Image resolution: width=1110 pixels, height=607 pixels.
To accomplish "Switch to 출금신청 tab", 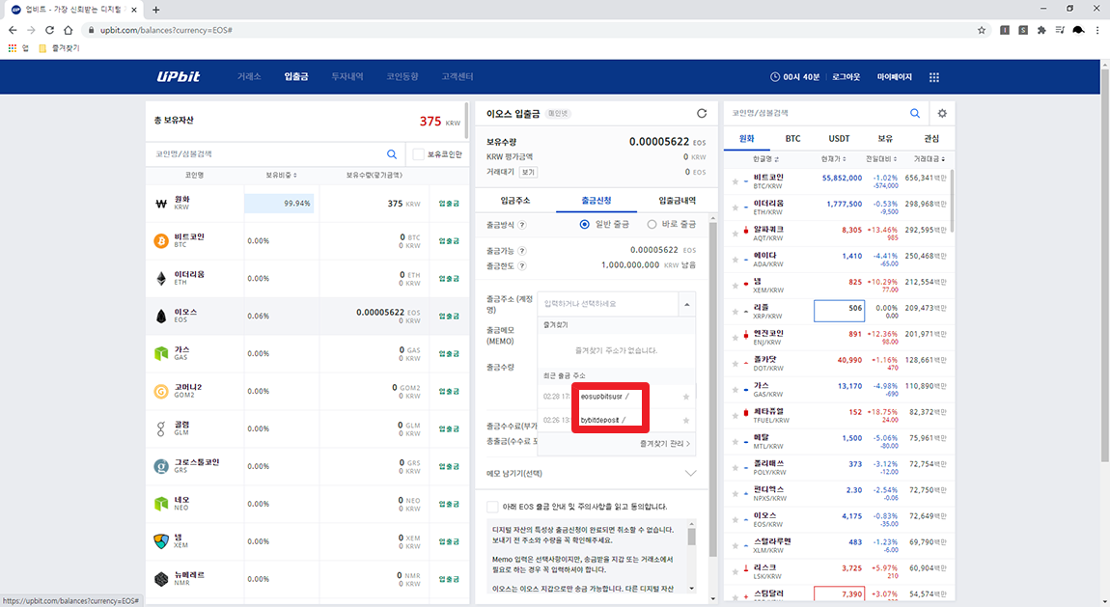I will click(x=597, y=201).
